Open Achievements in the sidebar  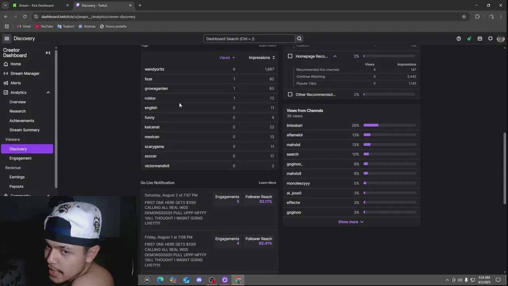(22, 121)
